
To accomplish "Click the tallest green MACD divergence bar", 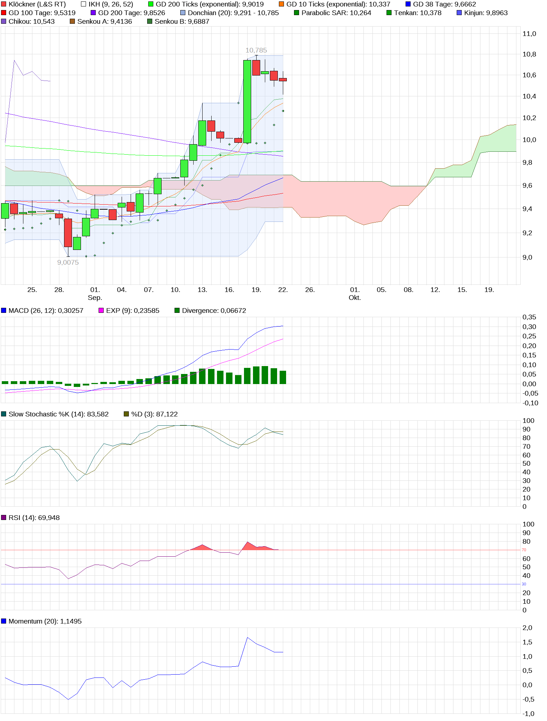I will click(265, 375).
